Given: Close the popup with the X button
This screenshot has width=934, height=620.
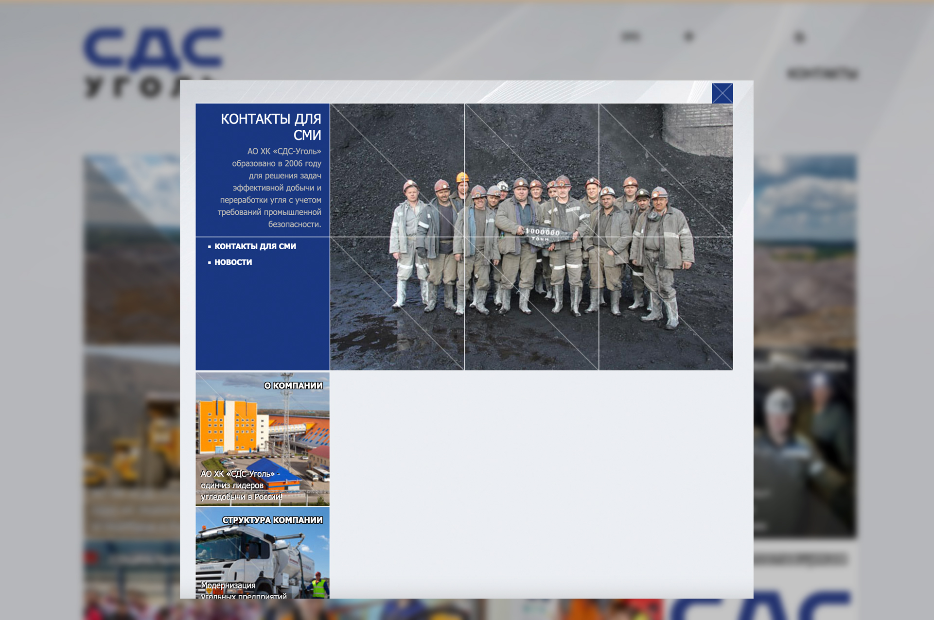Looking at the screenshot, I should [x=722, y=93].
